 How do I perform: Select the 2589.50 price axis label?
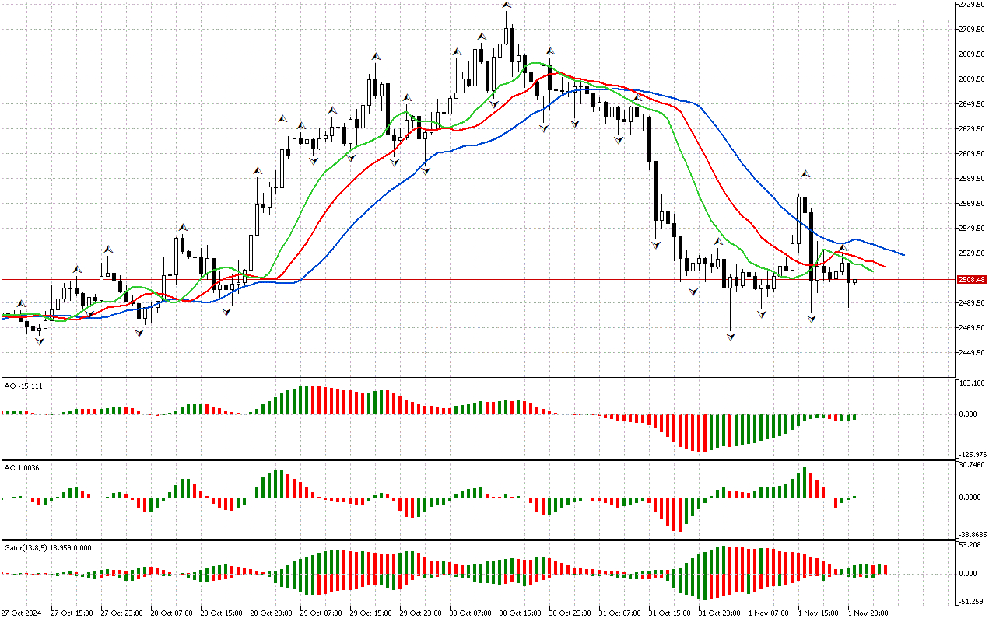click(x=973, y=179)
